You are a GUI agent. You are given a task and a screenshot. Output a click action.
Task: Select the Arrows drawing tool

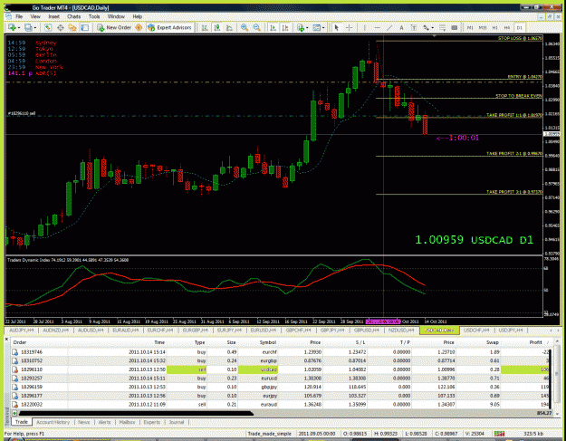pos(427,27)
